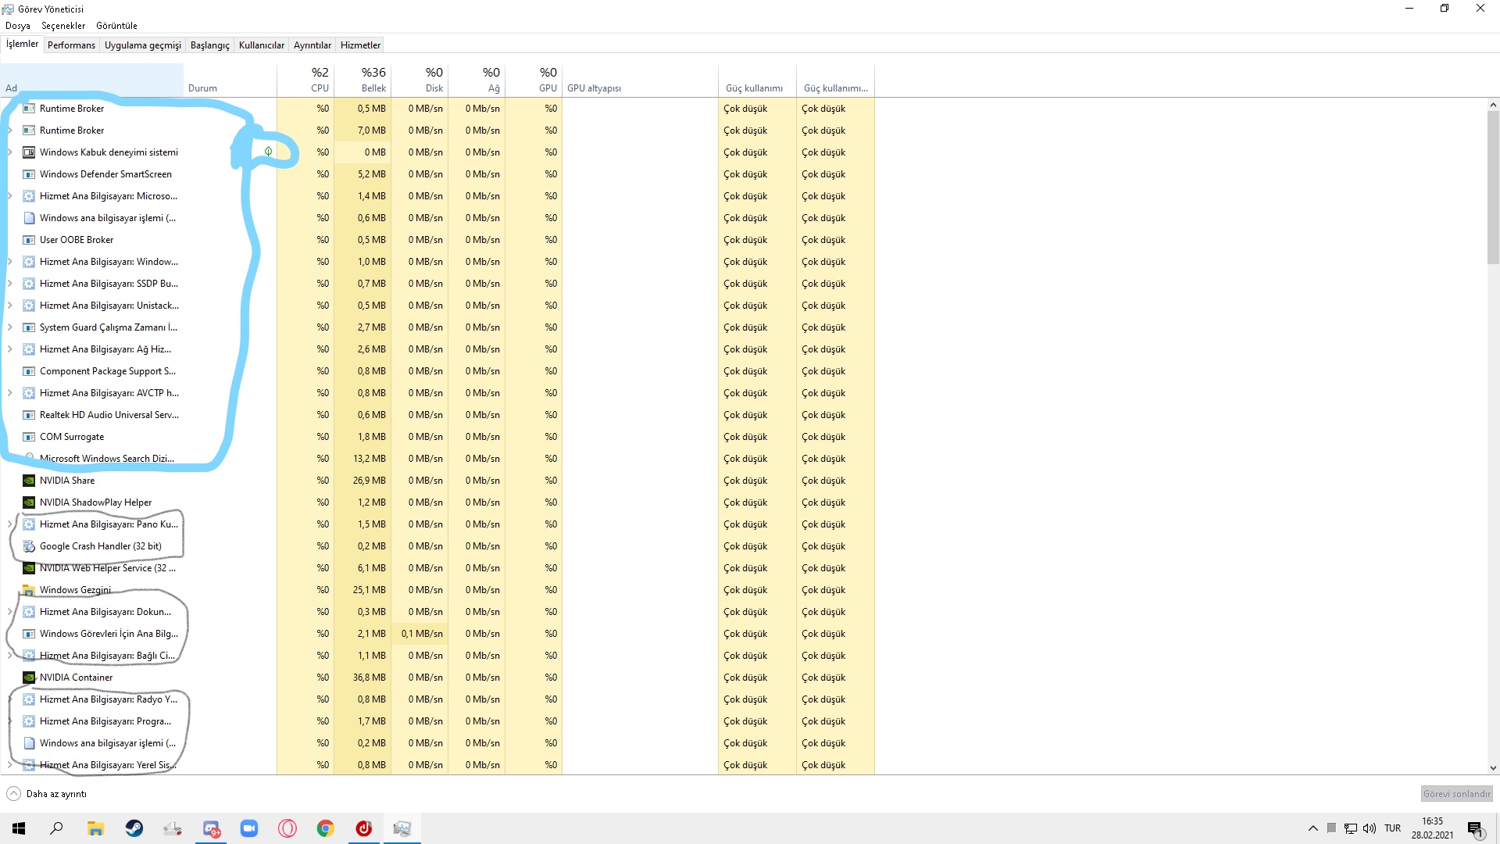The width and height of the screenshot is (1500, 844).
Task: Click the Windows Kabuk deneyimi sistemi process icon
Action: tap(29, 152)
